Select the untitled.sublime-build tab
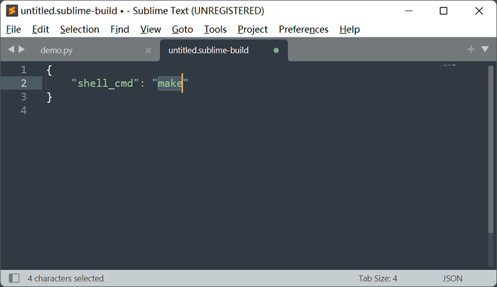497x287 pixels. (x=209, y=50)
